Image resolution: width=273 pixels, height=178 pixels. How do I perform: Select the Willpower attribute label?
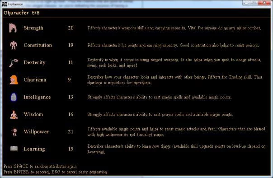pos(36,131)
